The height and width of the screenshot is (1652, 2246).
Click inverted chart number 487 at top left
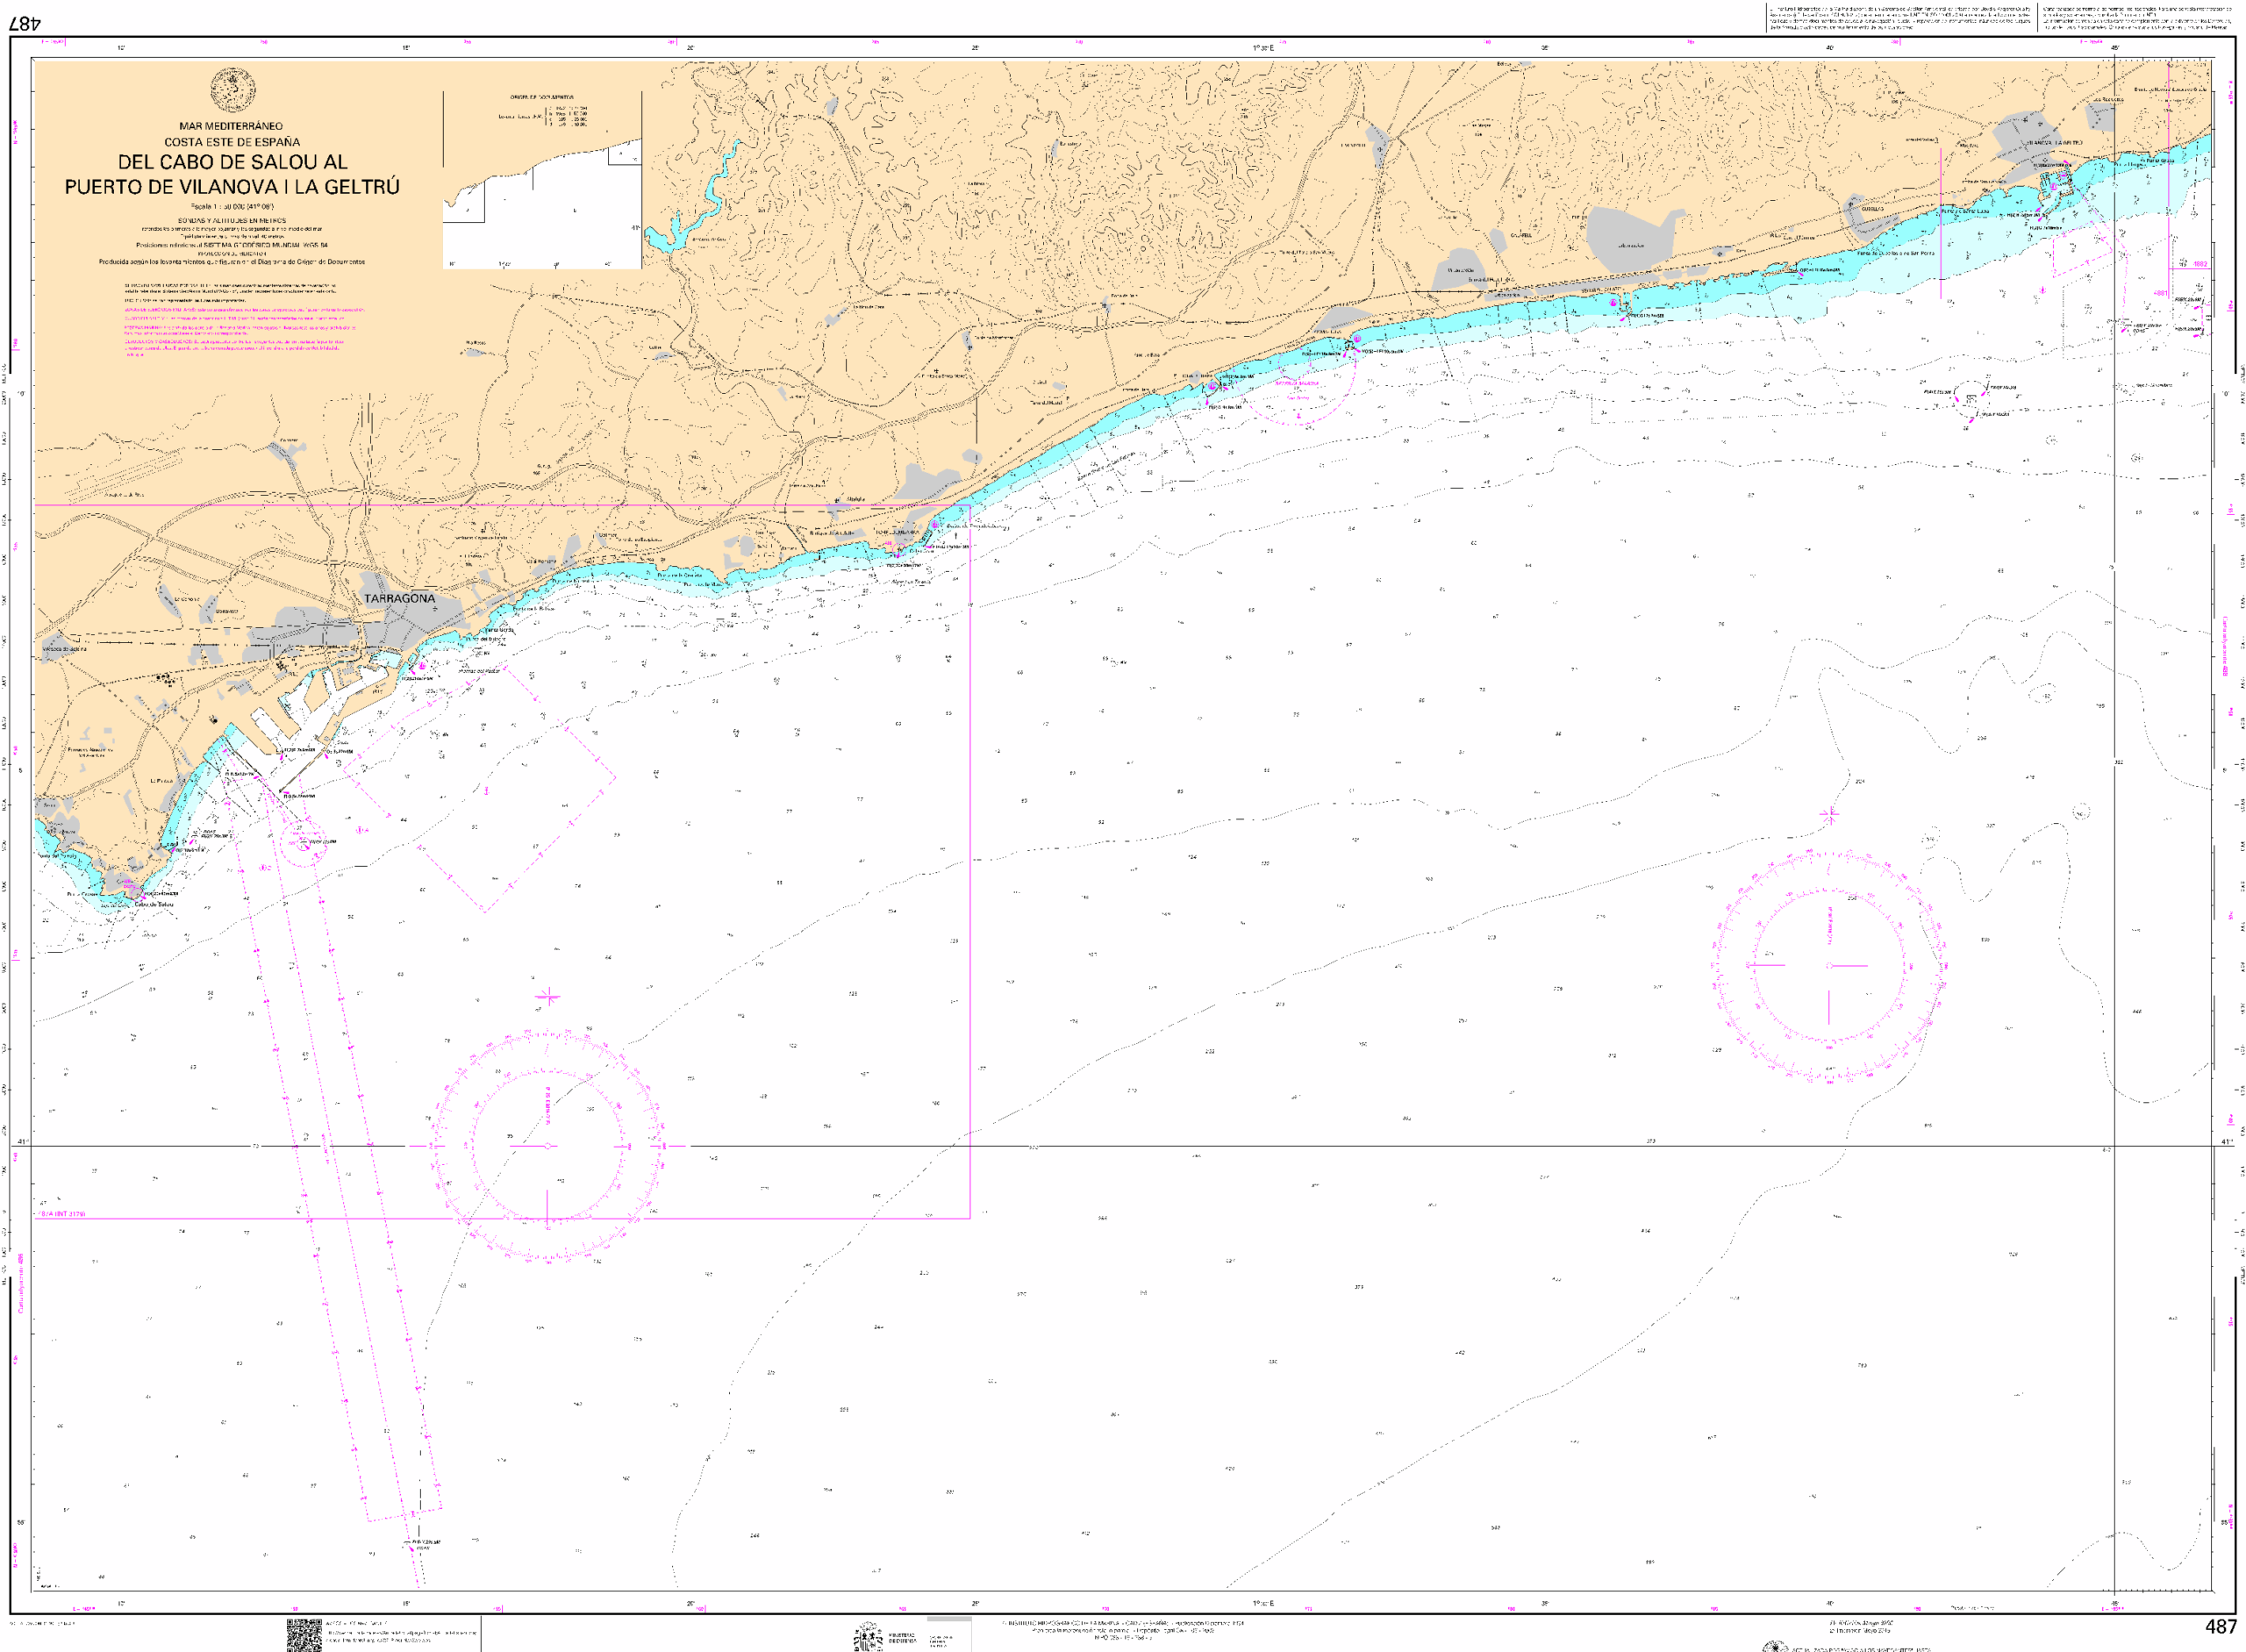[x=25, y=23]
